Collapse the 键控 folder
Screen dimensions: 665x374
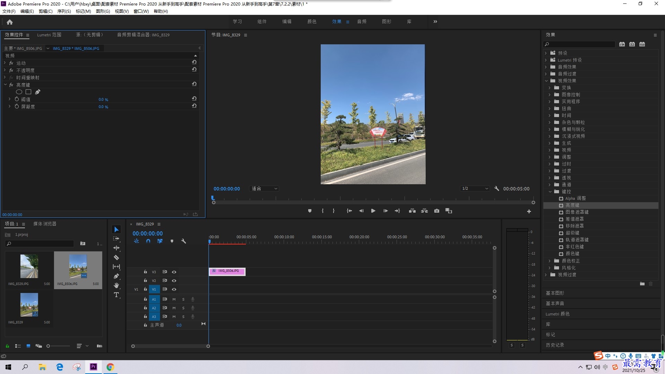click(x=550, y=192)
